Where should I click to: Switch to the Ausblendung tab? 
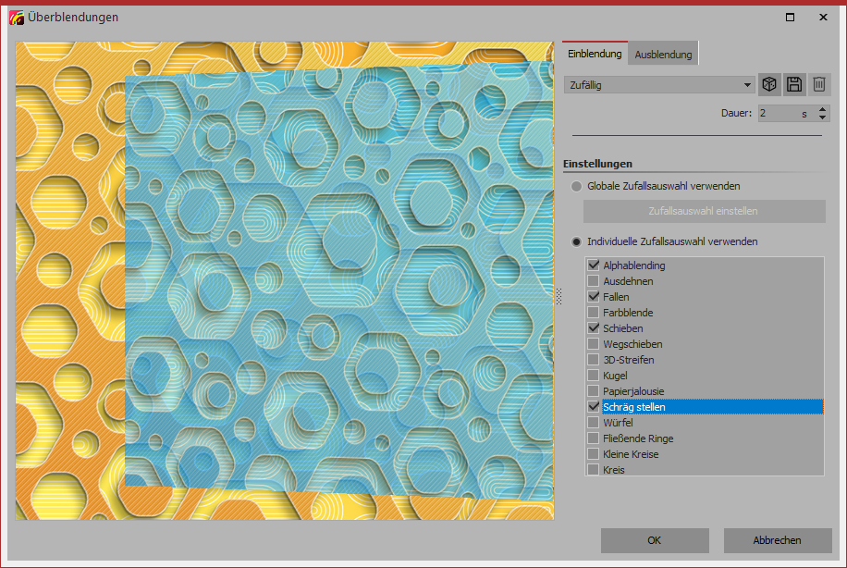coord(663,55)
